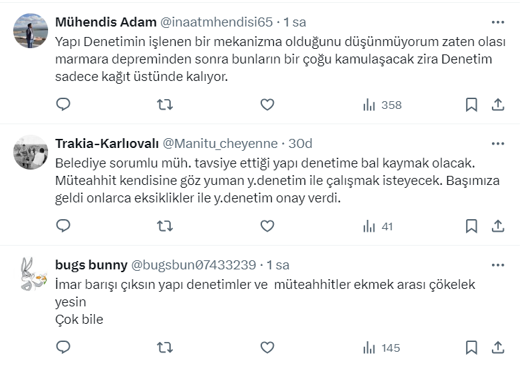View analytics showing 41 views
Image resolution: width=524 pixels, height=365 pixels.
coord(378,226)
